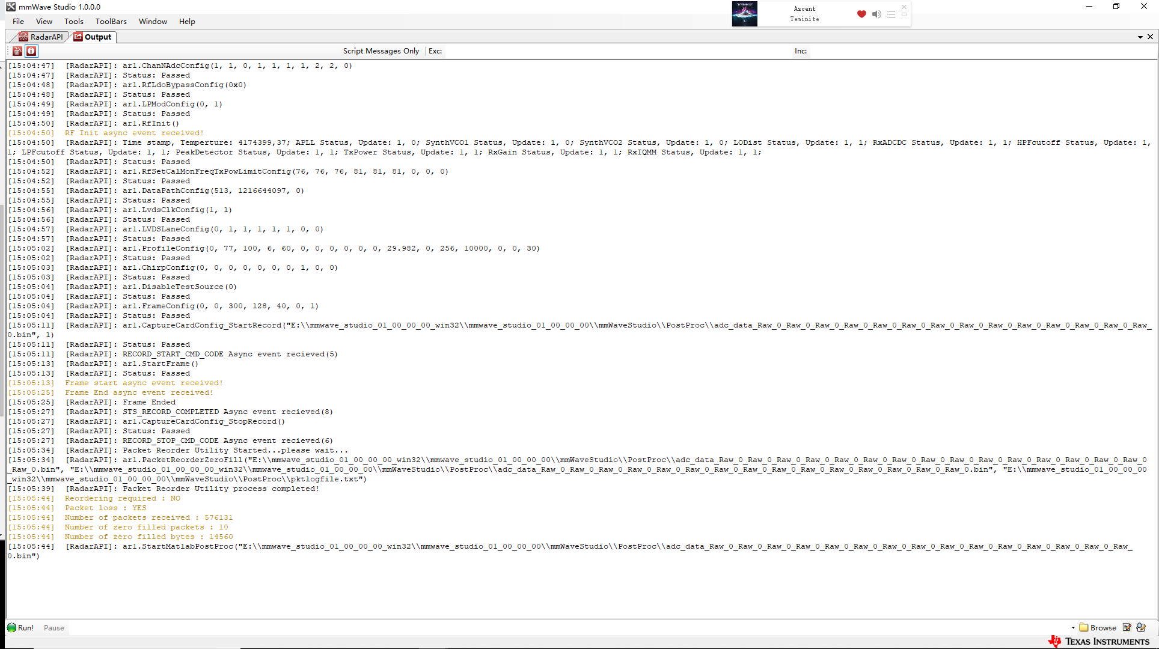Open the script path dropdown arrow near Browse
Viewport: 1159px width, 649px height.
tap(1073, 627)
